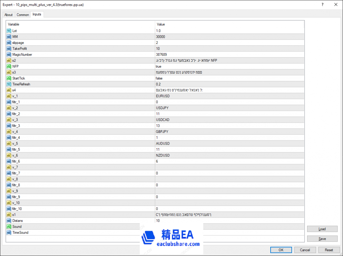The image size is (343, 256).
Task: Select the TakeProfit value cell
Action: pos(229,49)
